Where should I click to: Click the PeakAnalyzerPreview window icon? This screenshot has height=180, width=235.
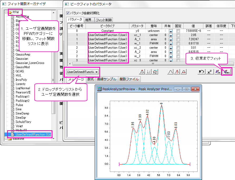point(99,89)
